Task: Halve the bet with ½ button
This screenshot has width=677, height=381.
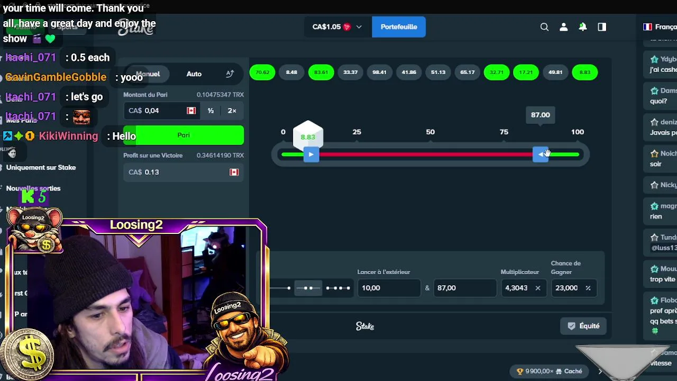Action: (x=211, y=111)
